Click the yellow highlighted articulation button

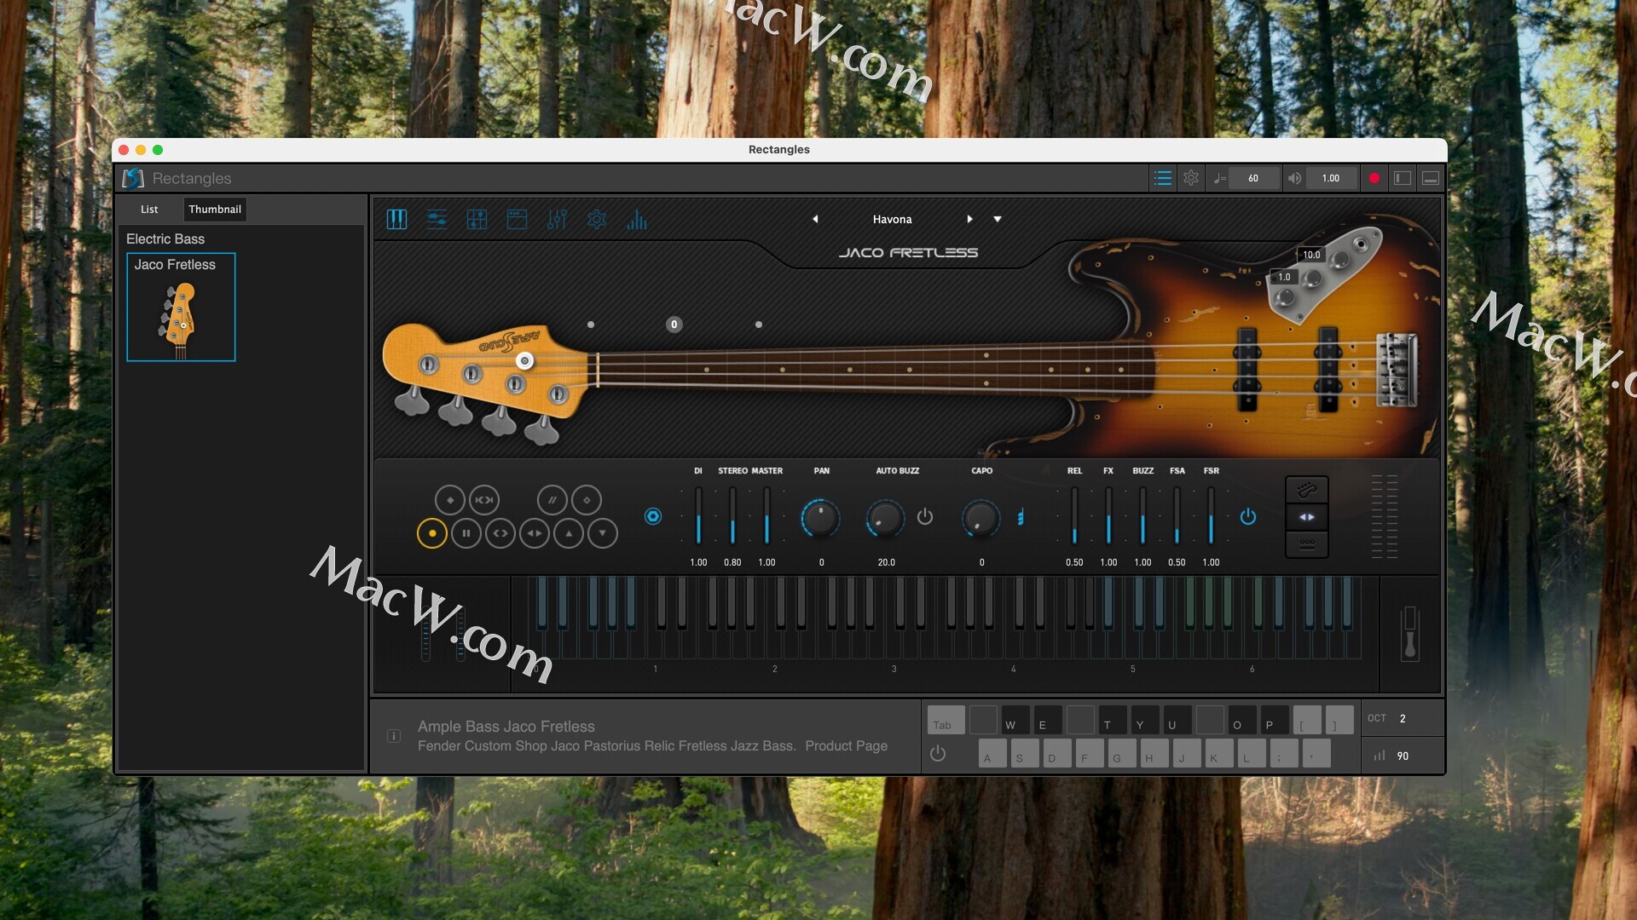432,533
